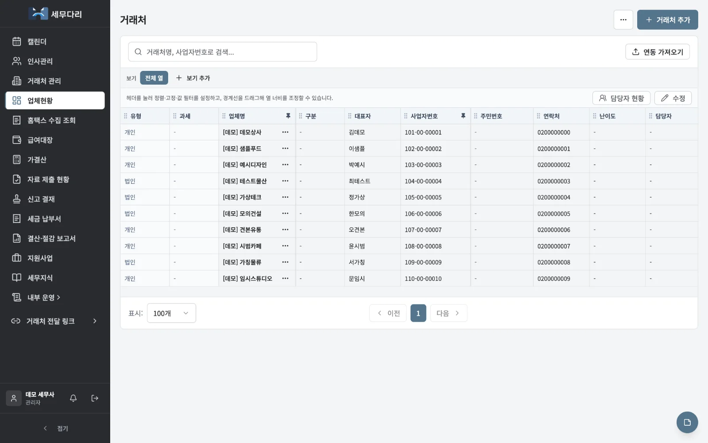This screenshot has width=708, height=443.
Task: Toggle the pin on the 사업자번호 column
Action: tap(463, 116)
